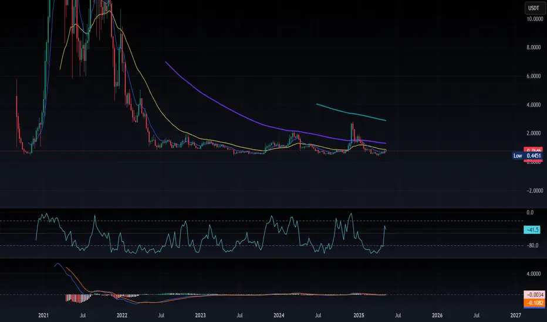The width and height of the screenshot is (547, 322).
Task: Click the -2.0000 price axis label
Action: pyautogui.click(x=535, y=190)
